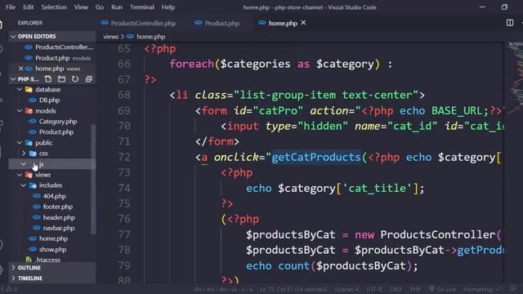Open 404.php file
Viewport: 523px width, 294px height.
pos(54,196)
